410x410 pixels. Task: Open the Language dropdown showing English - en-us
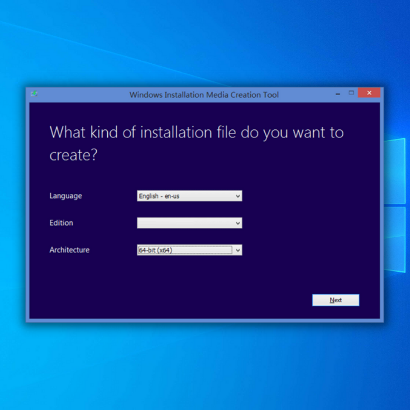[189, 196]
